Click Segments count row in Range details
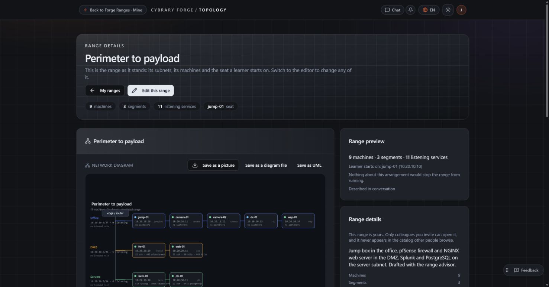The height and width of the screenshot is (287, 549). [x=404, y=282]
